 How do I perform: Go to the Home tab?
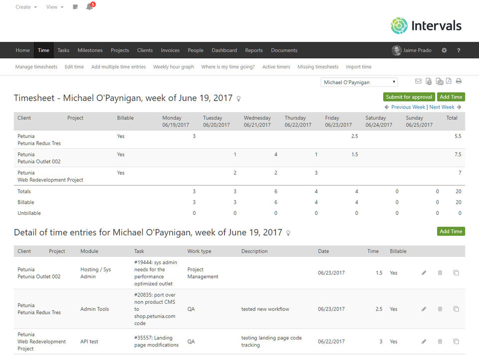[x=22, y=50]
